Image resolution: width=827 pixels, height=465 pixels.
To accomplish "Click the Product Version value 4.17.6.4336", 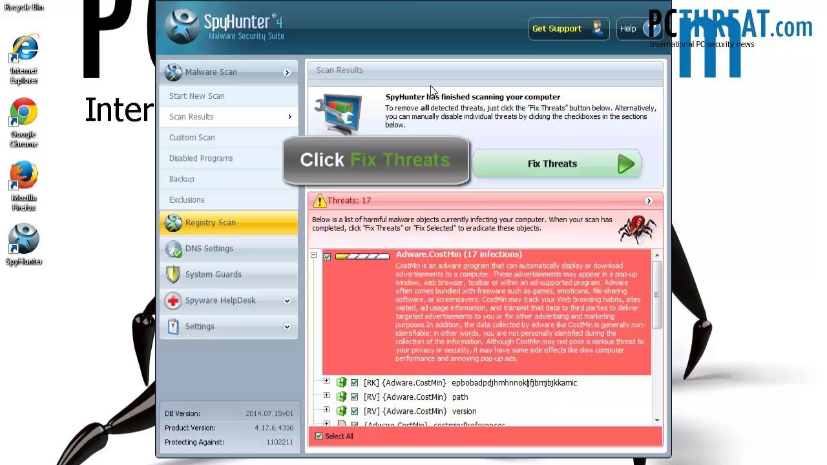I will (274, 428).
